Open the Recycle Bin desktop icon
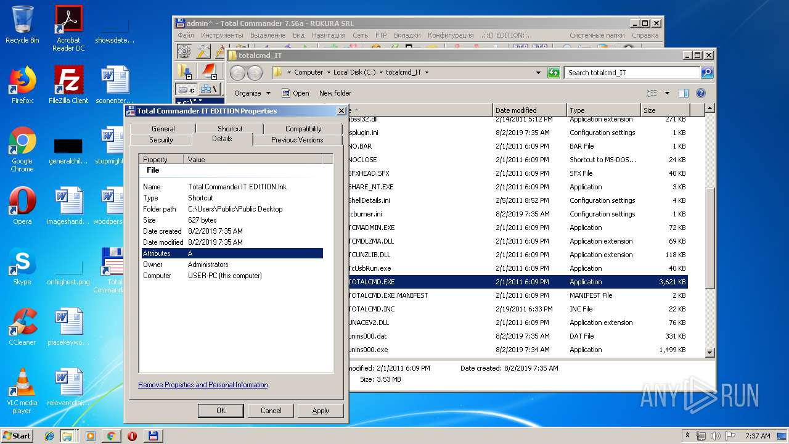789x444 pixels. tap(22, 25)
